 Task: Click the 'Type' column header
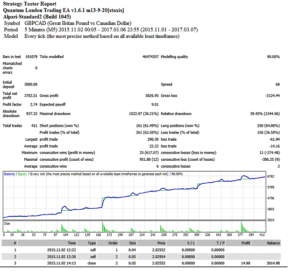click(x=87, y=243)
